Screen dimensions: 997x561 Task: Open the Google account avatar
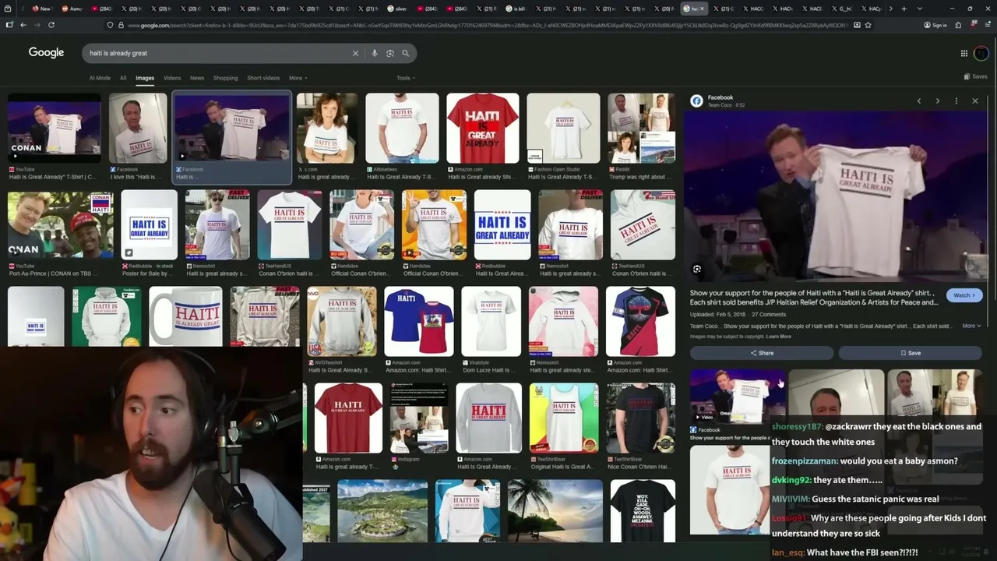(x=981, y=53)
